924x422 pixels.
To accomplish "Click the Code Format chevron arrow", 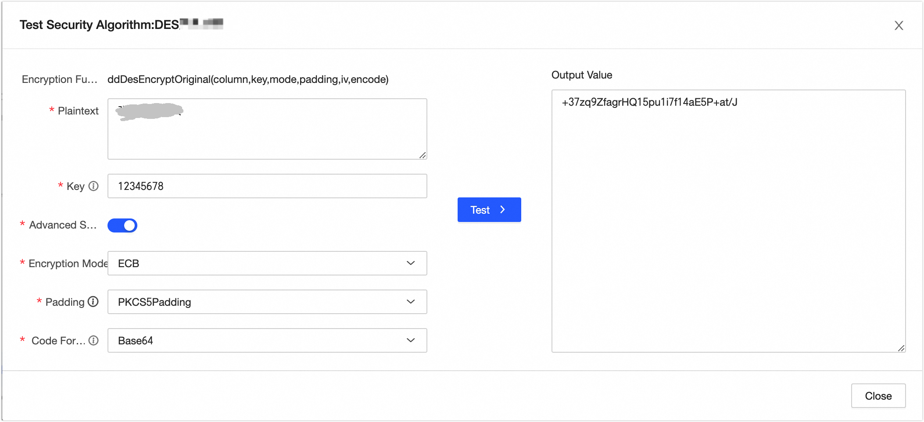I will [411, 340].
